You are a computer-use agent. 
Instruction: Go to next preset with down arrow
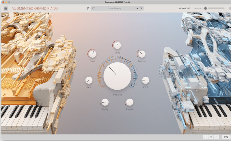pyautogui.click(x=141, y=8)
